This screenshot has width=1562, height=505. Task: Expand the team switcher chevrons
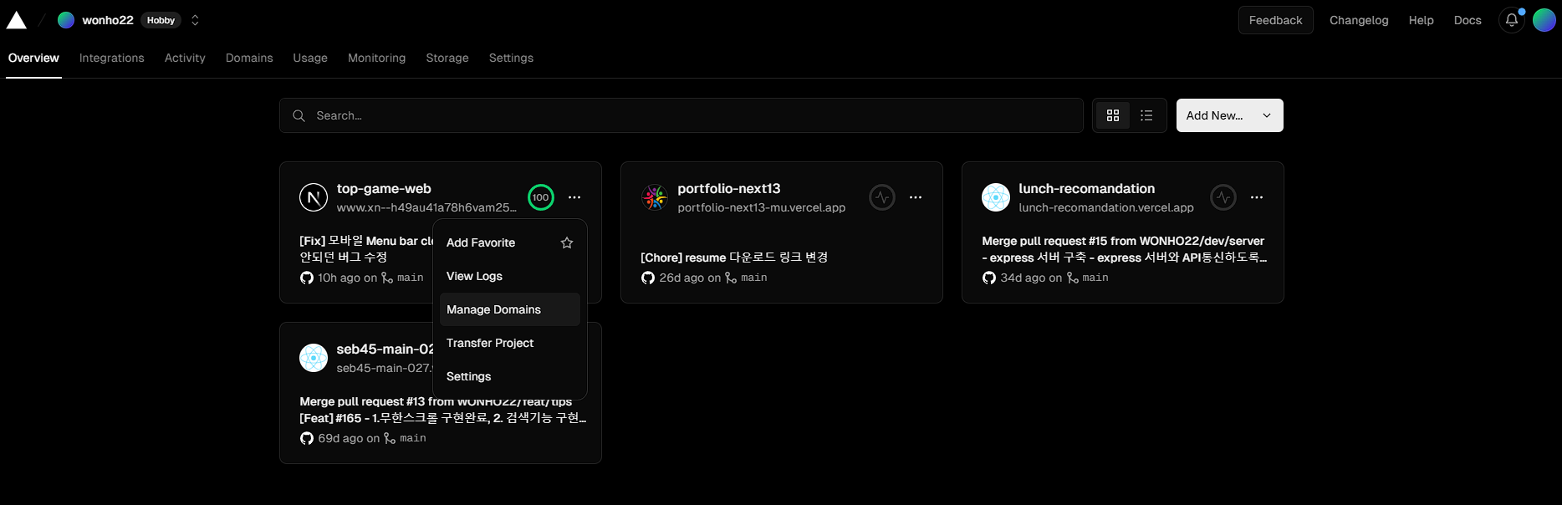tap(195, 20)
